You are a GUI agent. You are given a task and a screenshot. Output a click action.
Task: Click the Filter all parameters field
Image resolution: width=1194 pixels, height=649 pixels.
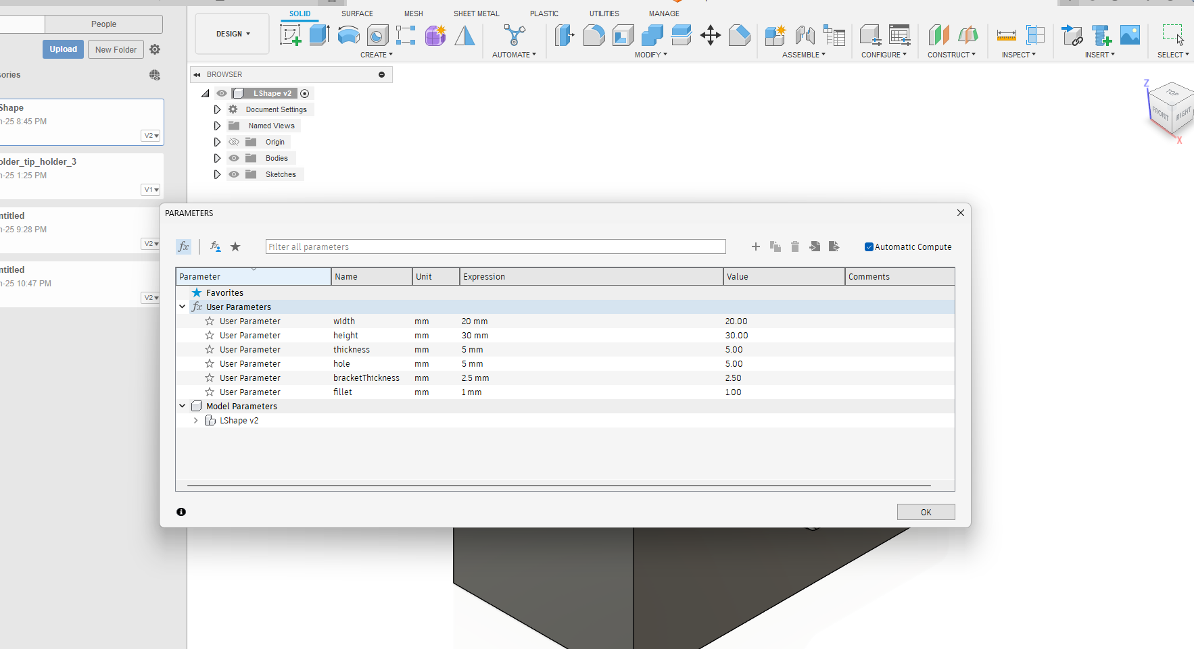coord(496,246)
